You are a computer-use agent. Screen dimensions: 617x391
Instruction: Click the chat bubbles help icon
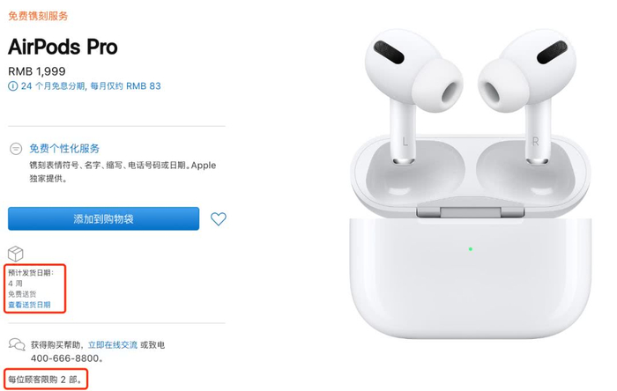tap(17, 344)
